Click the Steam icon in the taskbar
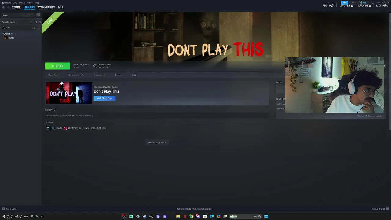The image size is (391, 220). (144, 216)
